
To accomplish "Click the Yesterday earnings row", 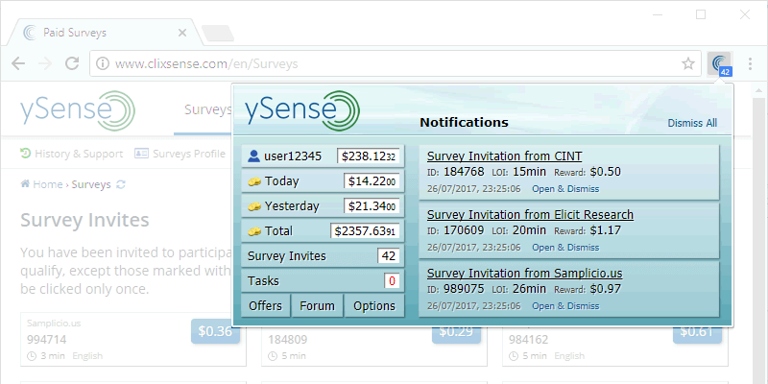I will pyautogui.click(x=323, y=205).
